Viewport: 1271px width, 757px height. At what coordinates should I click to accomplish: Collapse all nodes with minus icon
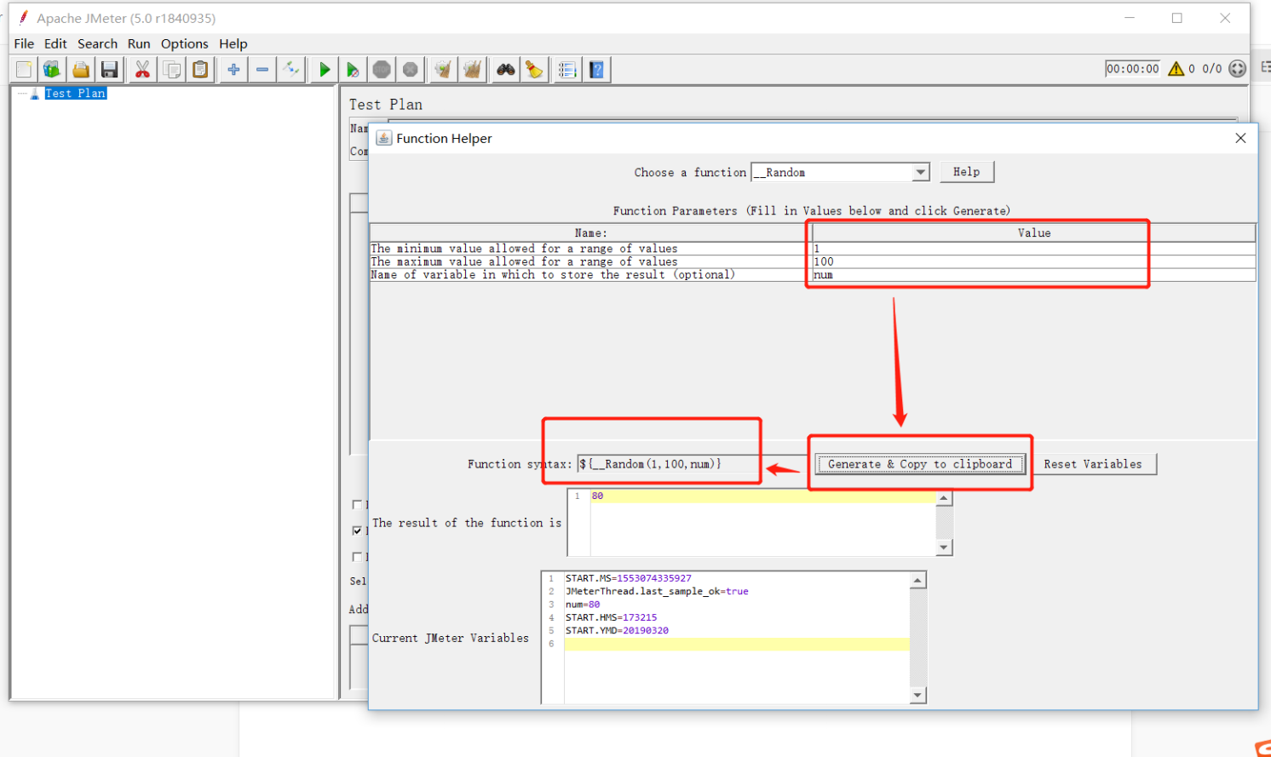[262, 70]
